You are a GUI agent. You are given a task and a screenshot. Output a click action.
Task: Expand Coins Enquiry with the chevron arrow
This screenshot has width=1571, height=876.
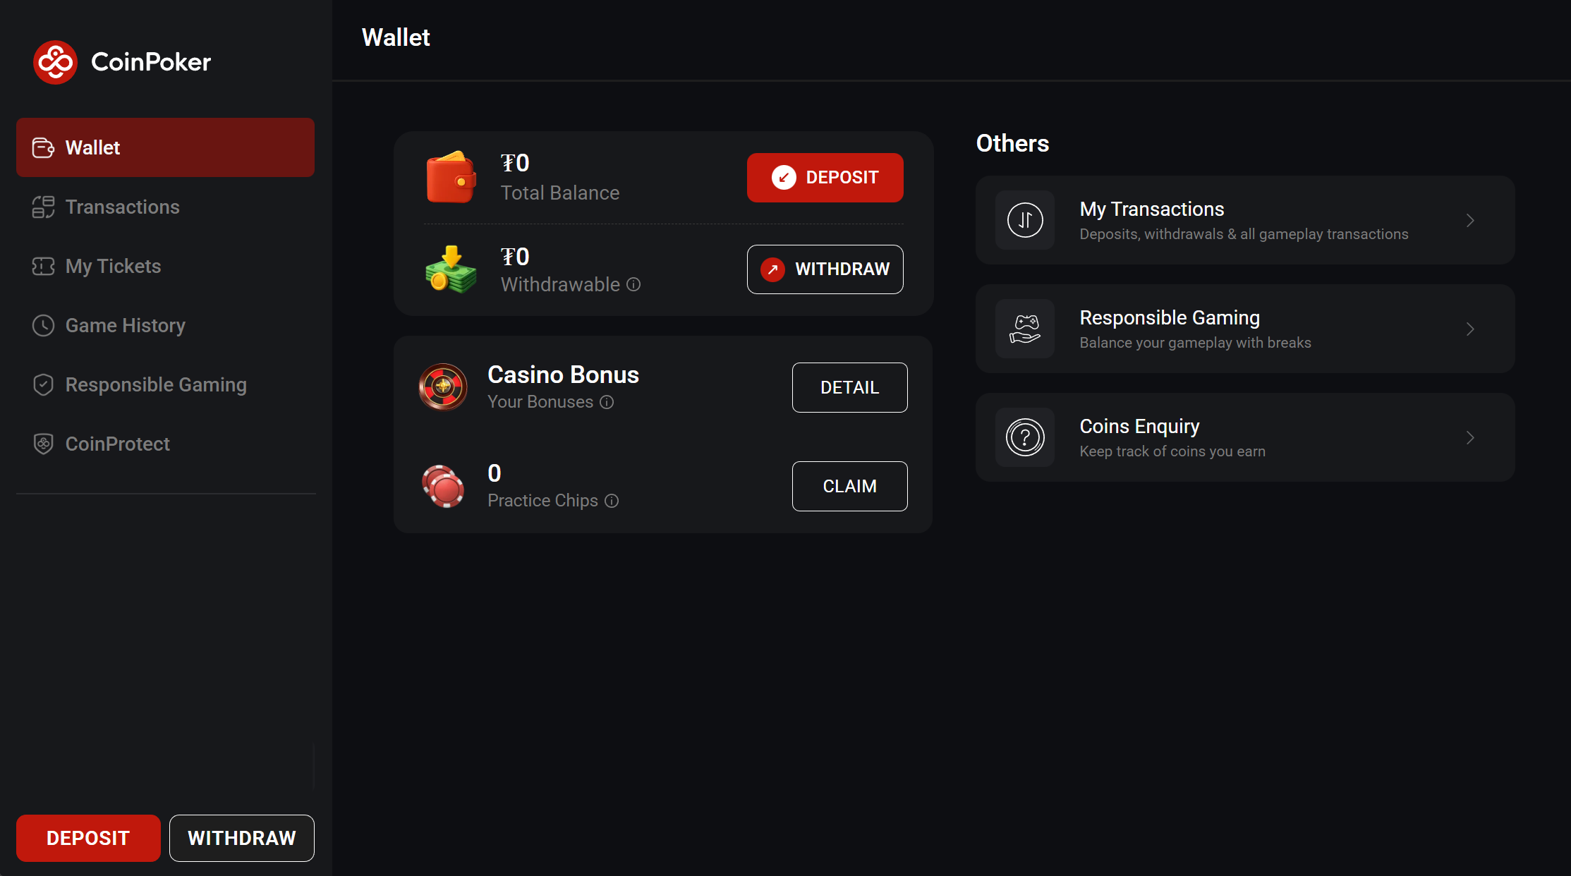click(x=1470, y=437)
